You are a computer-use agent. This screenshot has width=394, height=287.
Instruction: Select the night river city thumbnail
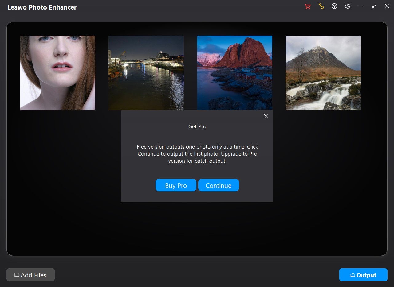[x=146, y=73]
